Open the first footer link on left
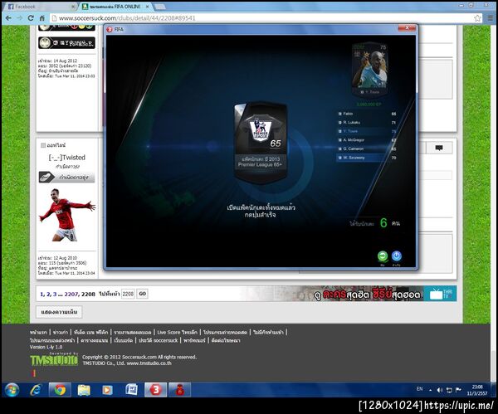498x414 pixels. tap(38, 333)
